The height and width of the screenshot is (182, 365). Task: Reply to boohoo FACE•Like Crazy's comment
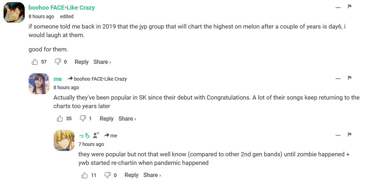click(82, 62)
